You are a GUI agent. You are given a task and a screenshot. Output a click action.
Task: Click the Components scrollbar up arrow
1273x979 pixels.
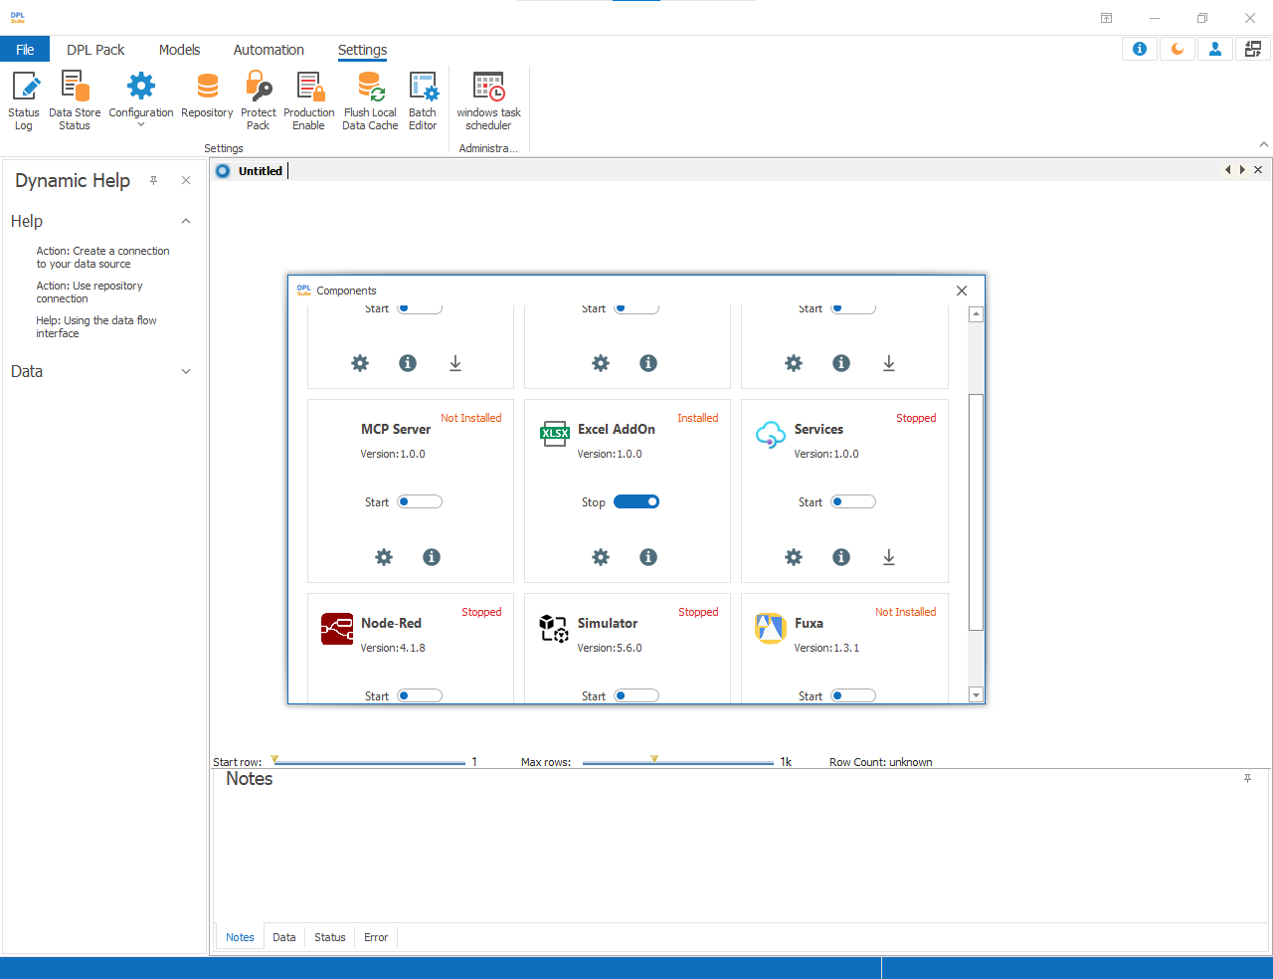click(976, 314)
